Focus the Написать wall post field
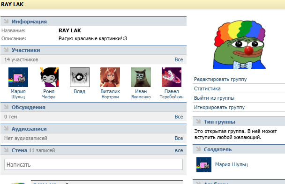 (93, 164)
